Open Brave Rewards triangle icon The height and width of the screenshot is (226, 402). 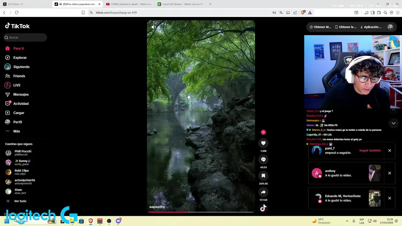pos(310,13)
